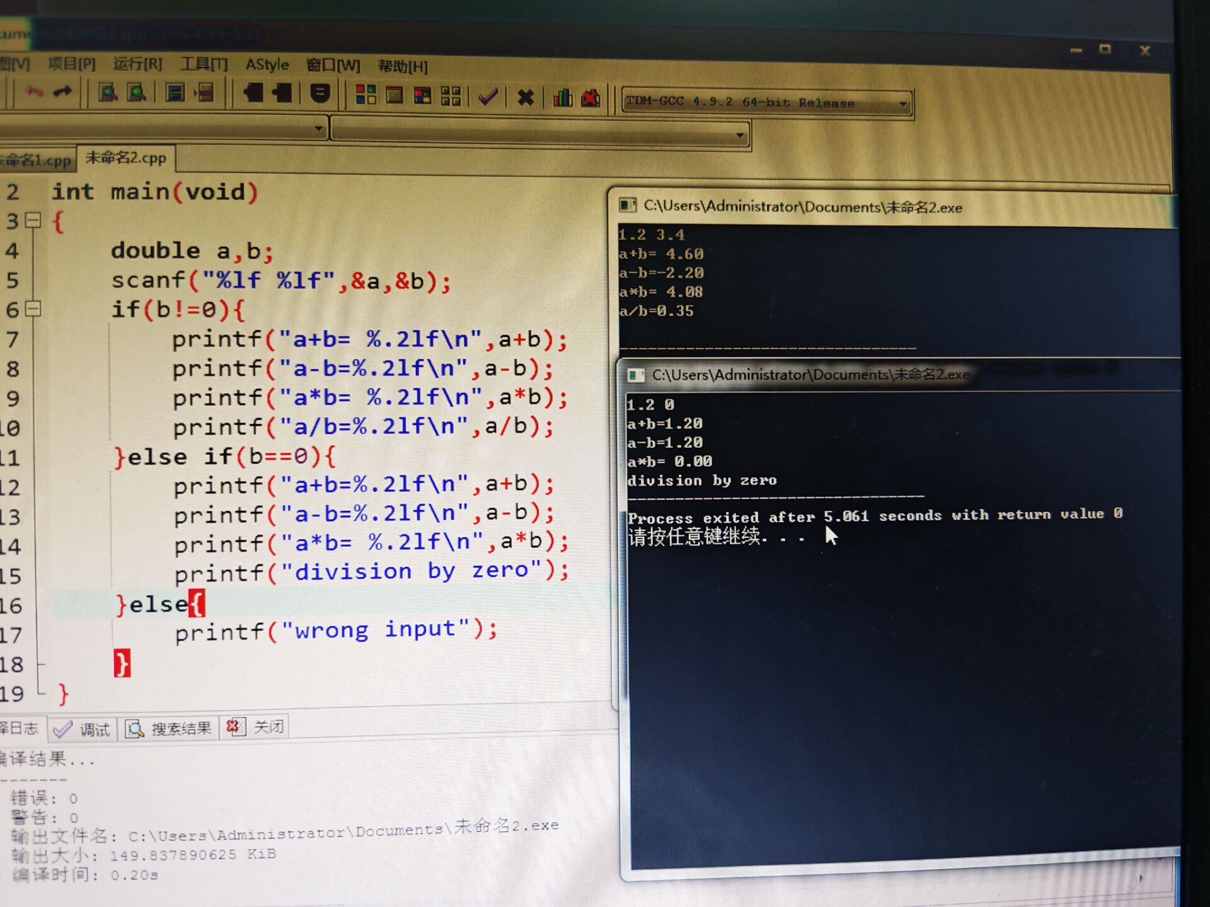Click the 关闭 button in bottom panel
1210x907 pixels.
256,727
